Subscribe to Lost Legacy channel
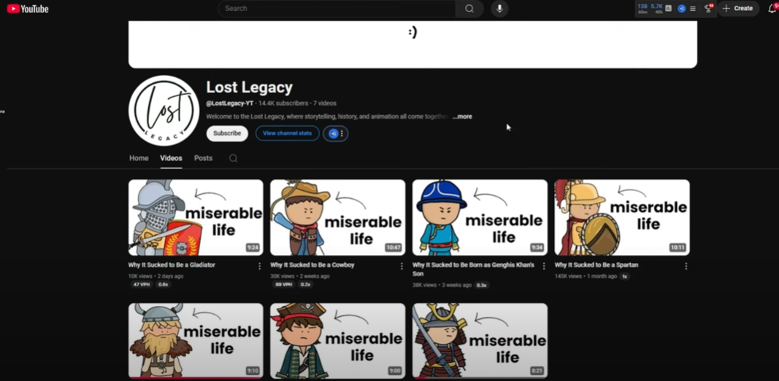This screenshot has width=779, height=381. click(227, 133)
